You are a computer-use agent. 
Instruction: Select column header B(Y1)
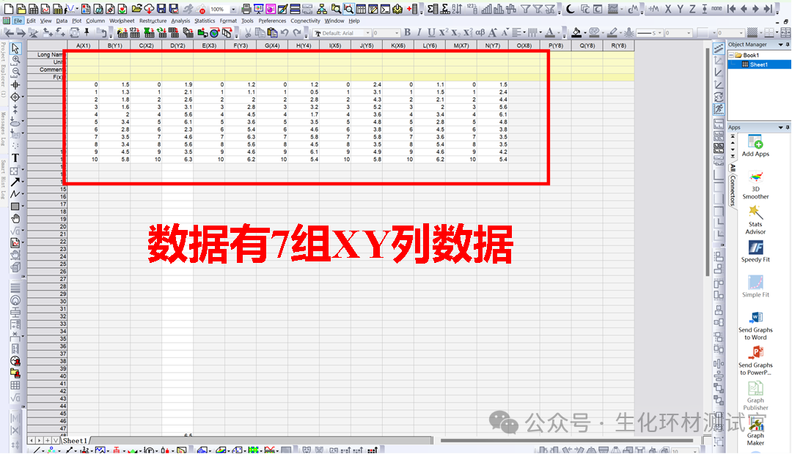coord(114,45)
